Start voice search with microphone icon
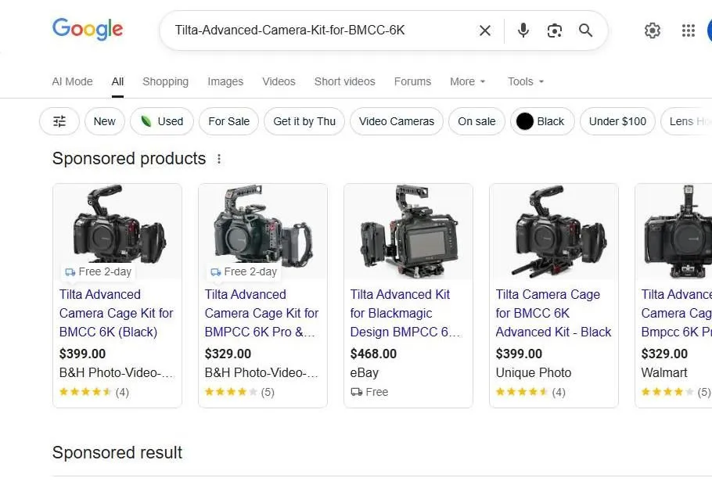 pyautogui.click(x=523, y=31)
